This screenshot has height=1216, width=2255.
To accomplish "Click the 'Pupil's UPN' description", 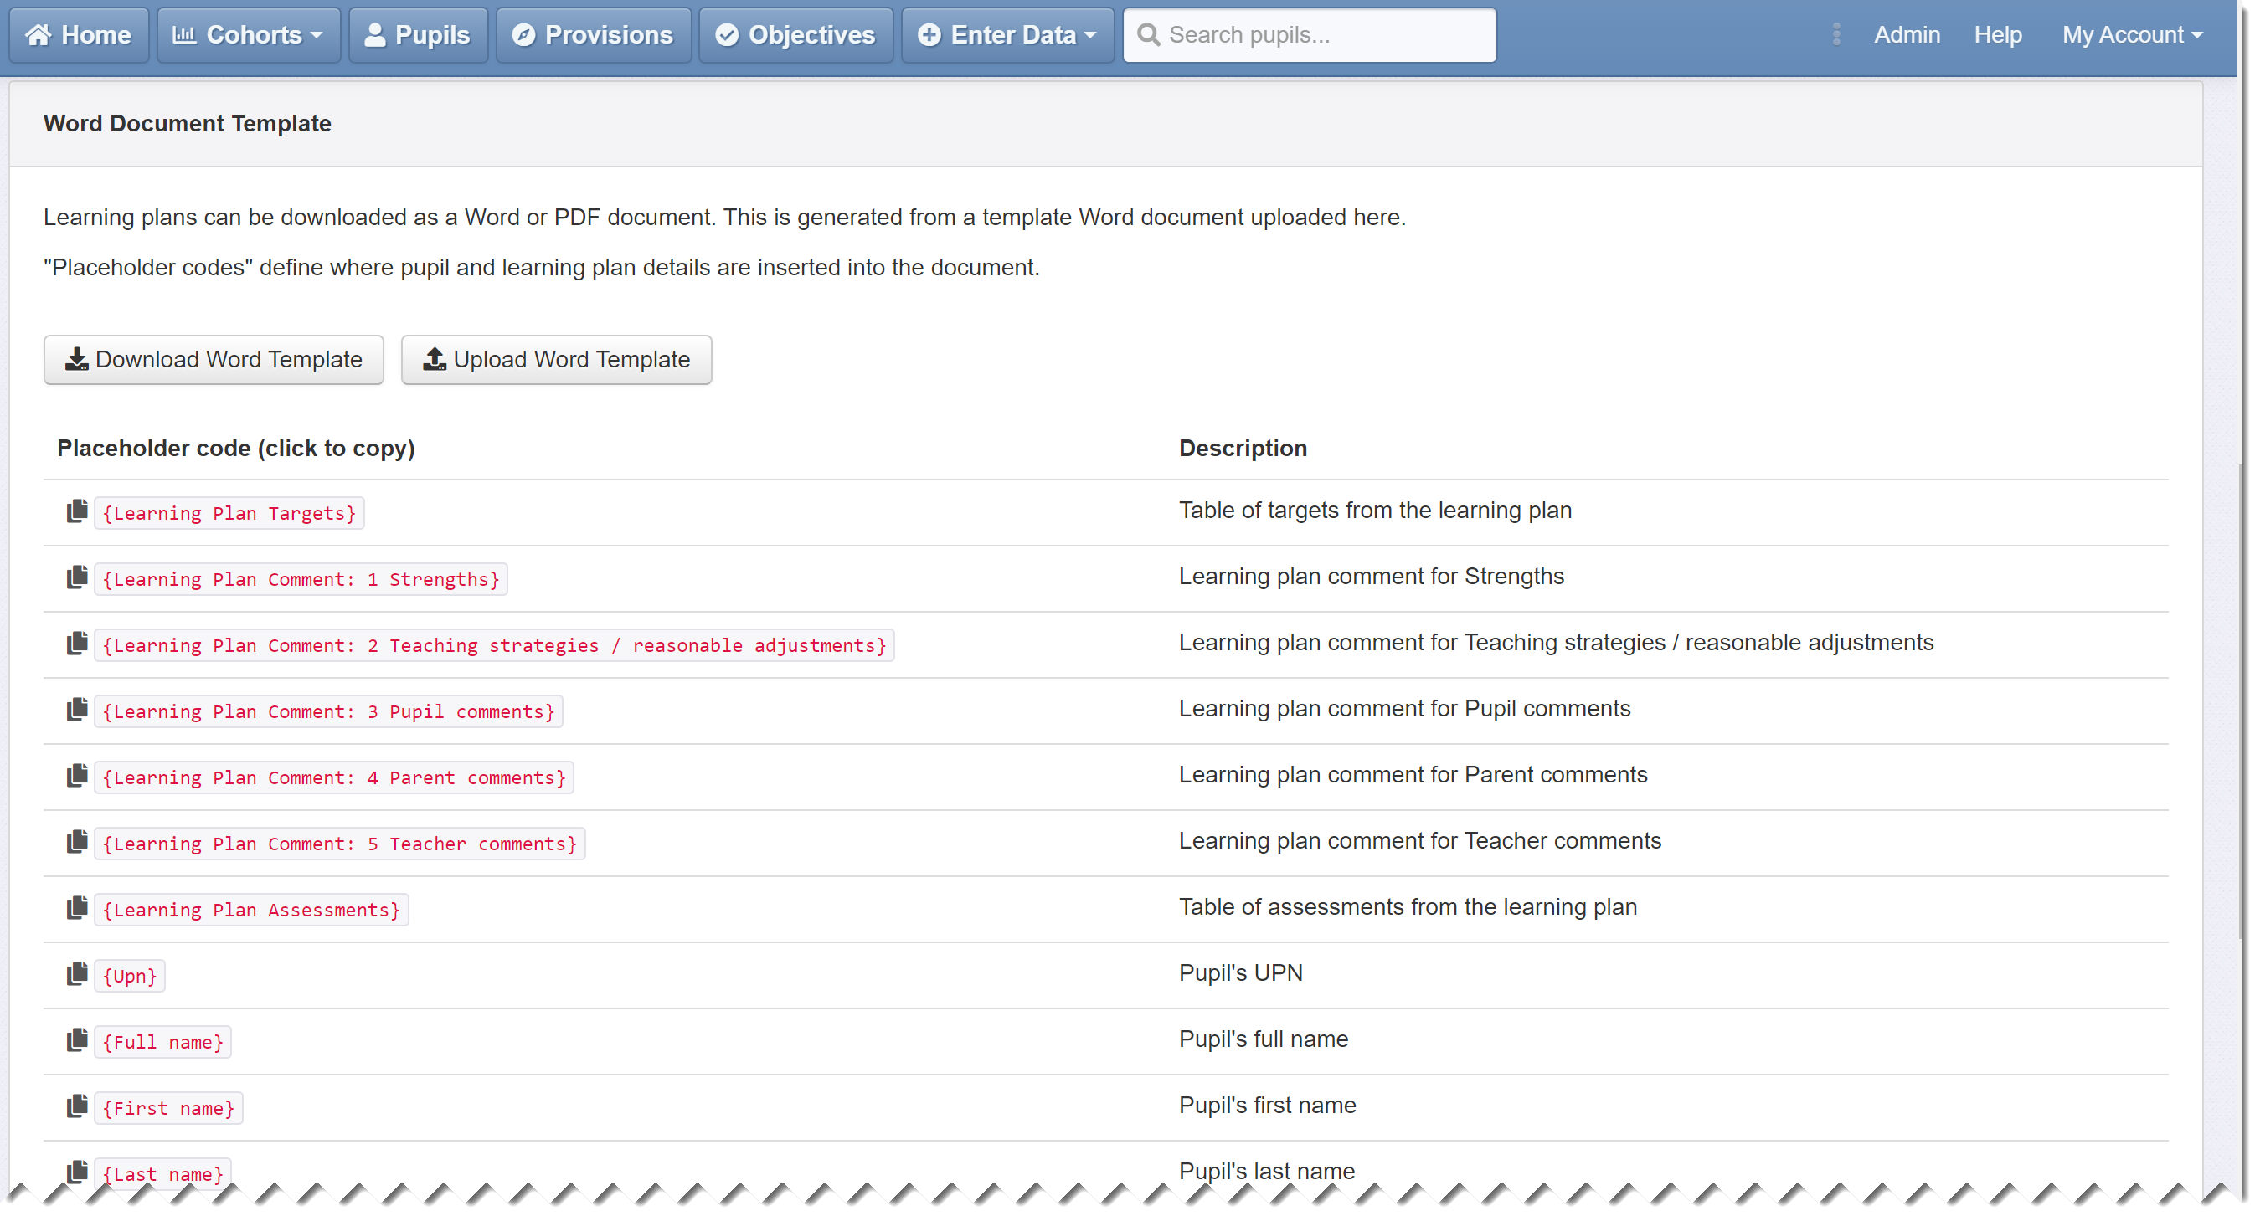I will pyautogui.click(x=1240, y=972).
